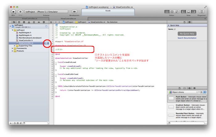Select MainStoryboard.storyboard file
This screenshot has height=137, width=216.
coord(29,38)
